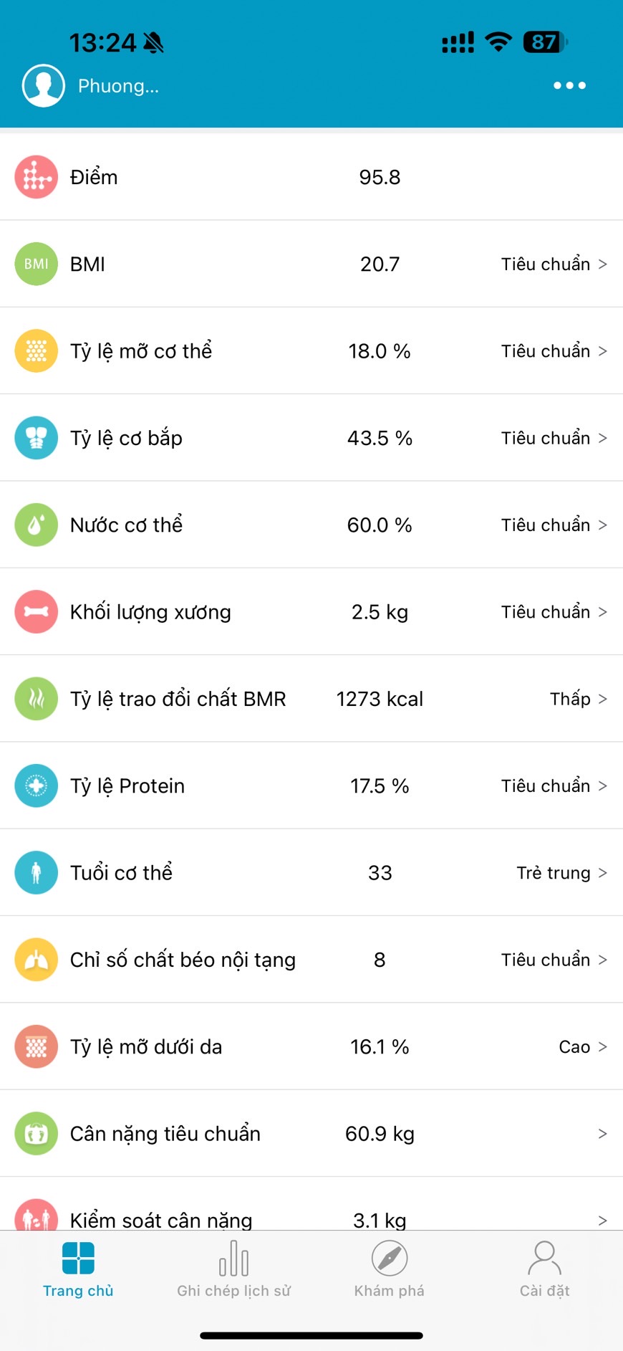Tap the user profile avatar icon
The image size is (623, 1351).
(44, 85)
